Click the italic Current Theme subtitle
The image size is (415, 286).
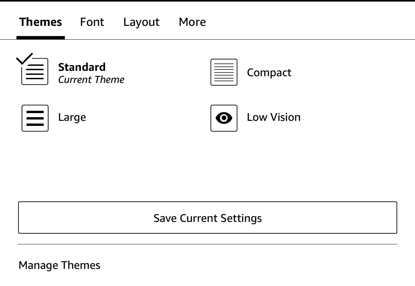pyautogui.click(x=91, y=80)
